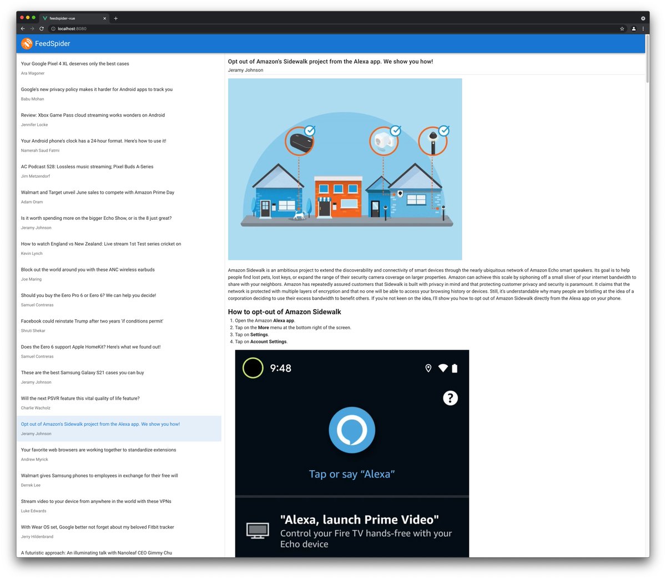
Task: Open the next PSVR feature article
Action: pos(119,403)
